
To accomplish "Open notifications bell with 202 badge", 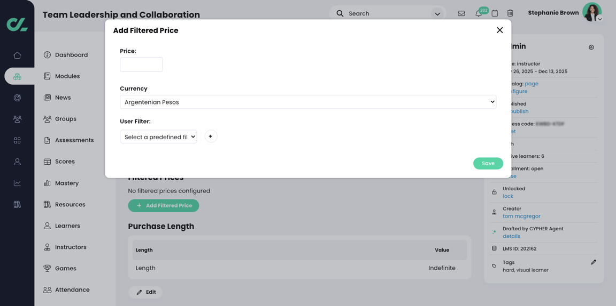I will [479, 13].
